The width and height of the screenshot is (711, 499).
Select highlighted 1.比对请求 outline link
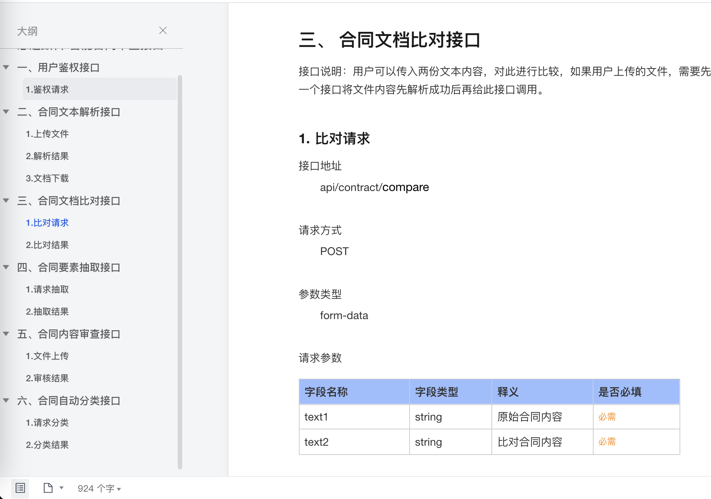pyautogui.click(x=47, y=223)
